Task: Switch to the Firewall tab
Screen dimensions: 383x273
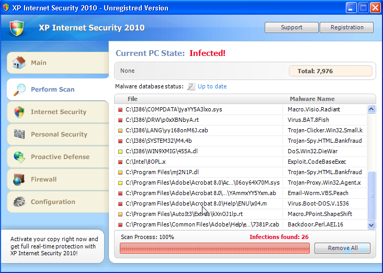Action: pyautogui.click(x=43, y=179)
